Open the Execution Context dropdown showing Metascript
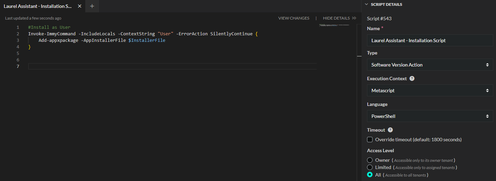496x181 pixels. pos(430,90)
